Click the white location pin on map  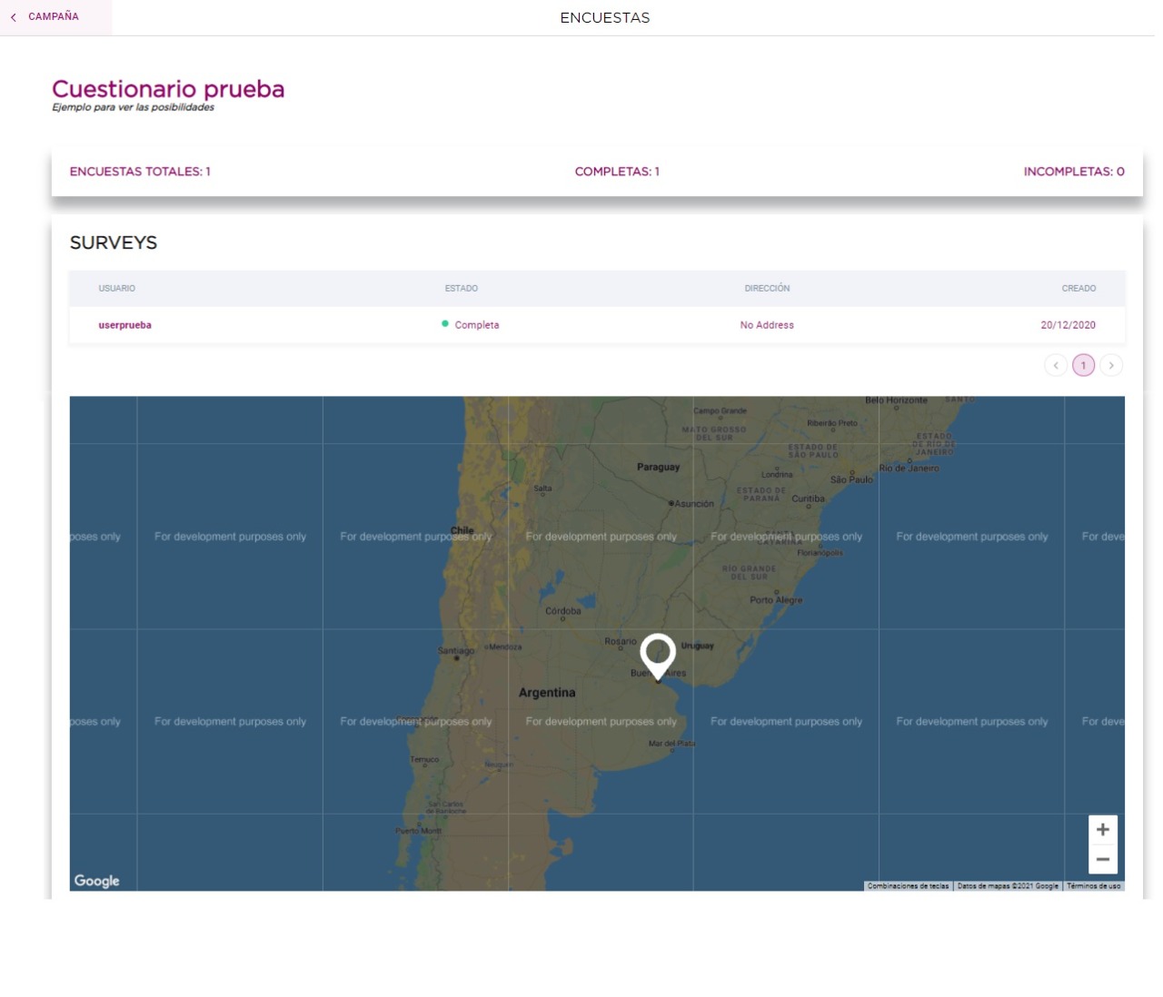pyautogui.click(x=658, y=654)
